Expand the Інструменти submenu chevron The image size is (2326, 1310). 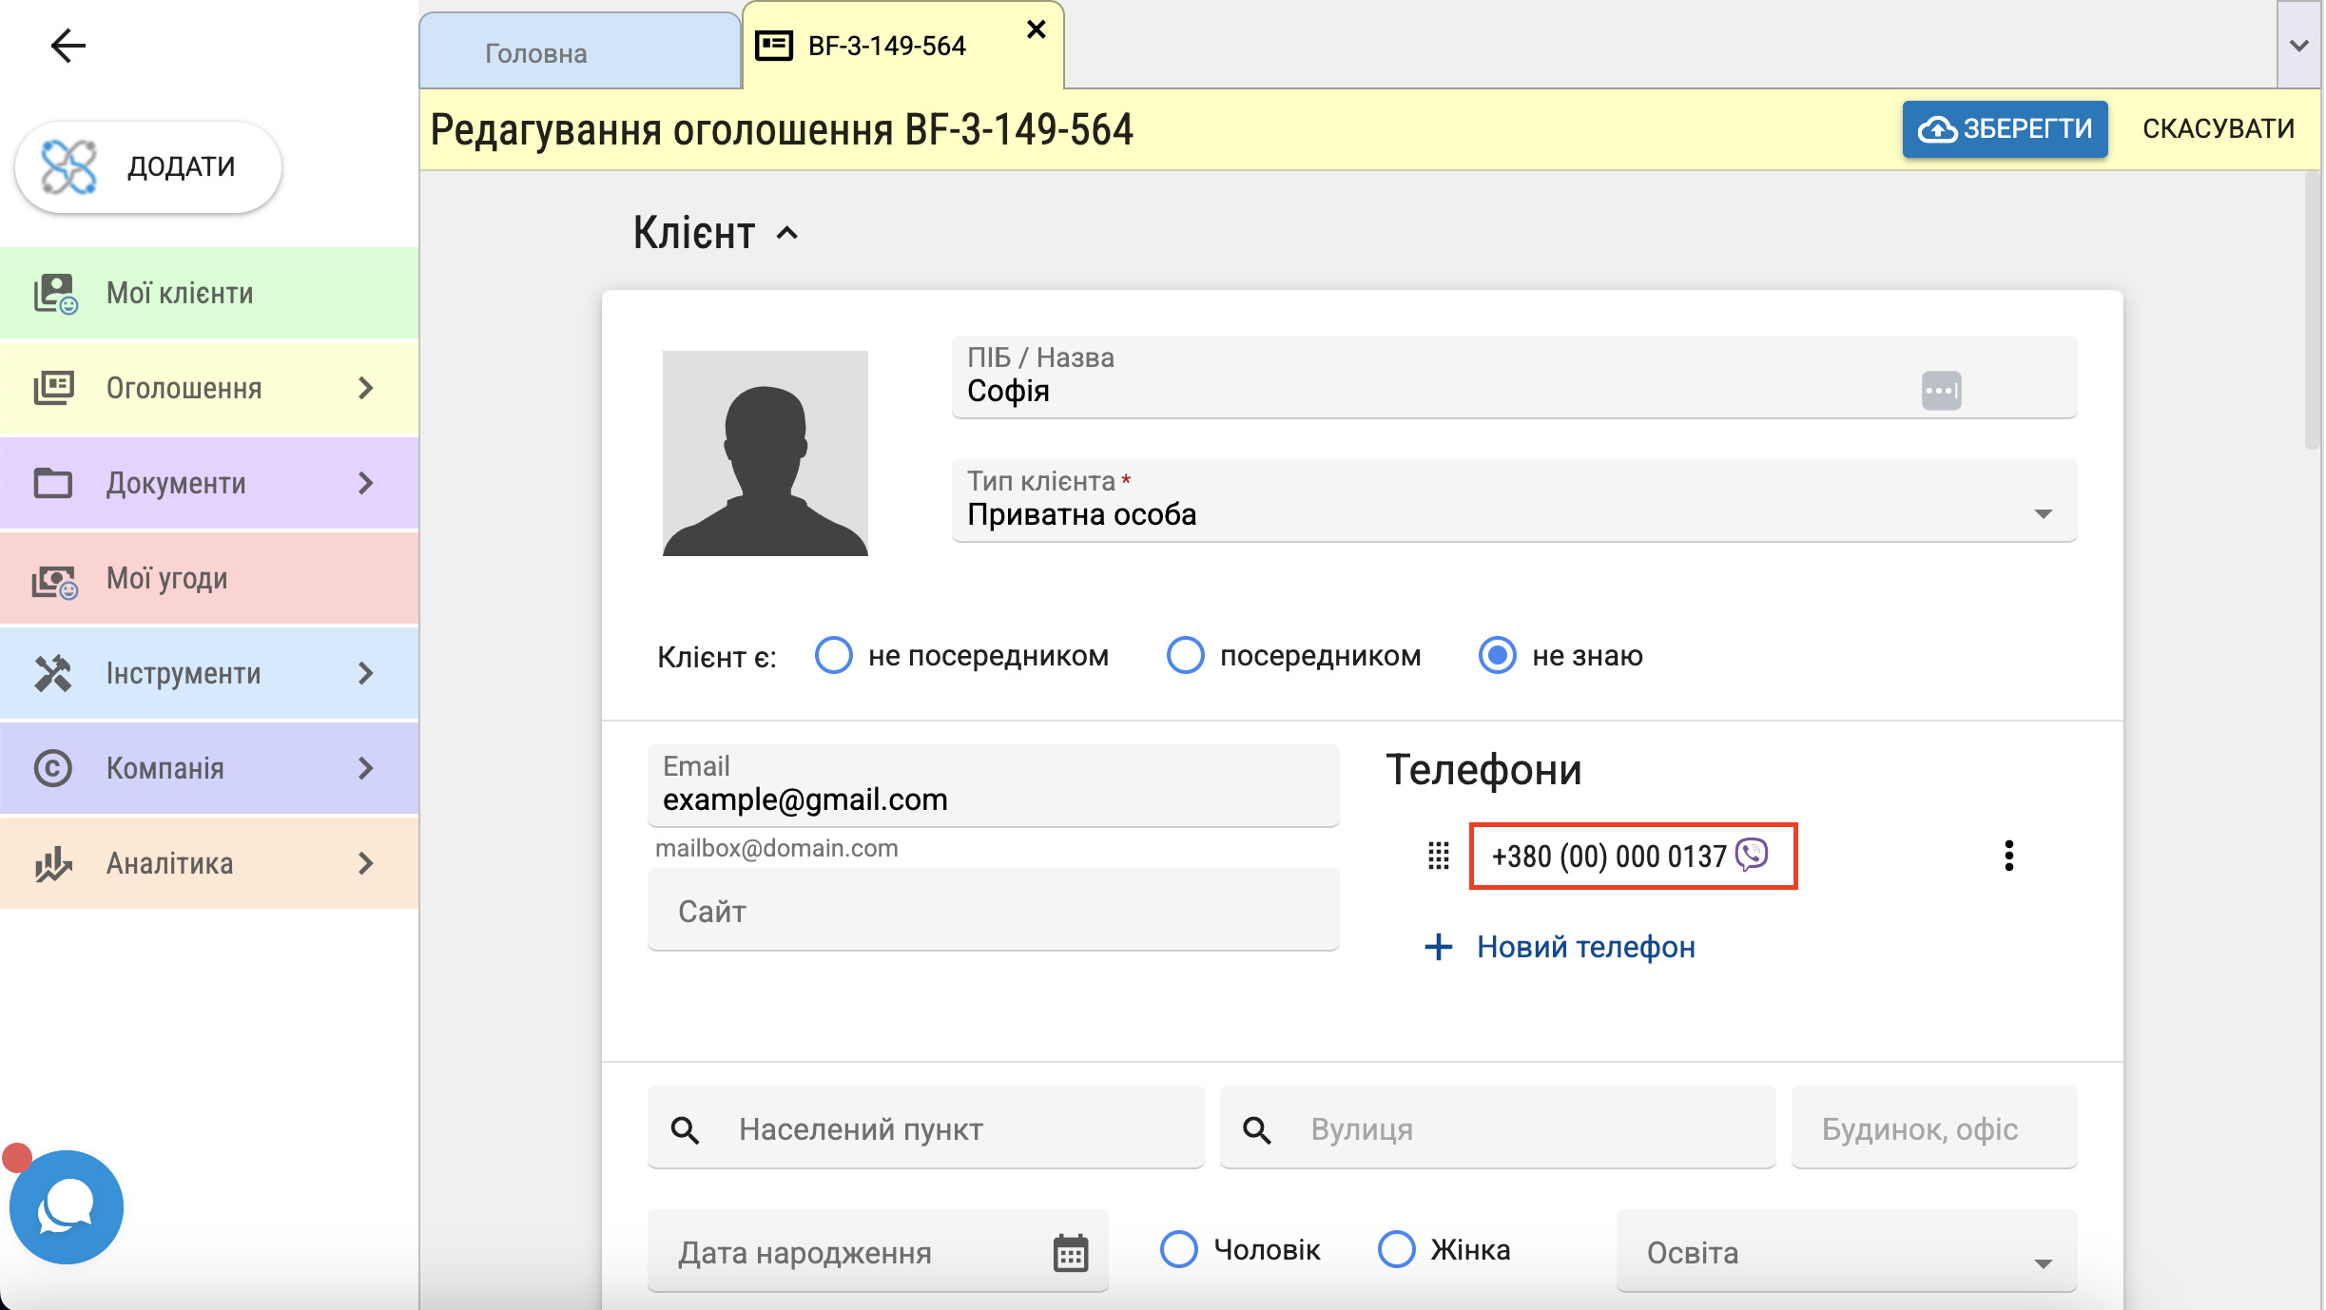pyautogui.click(x=365, y=673)
